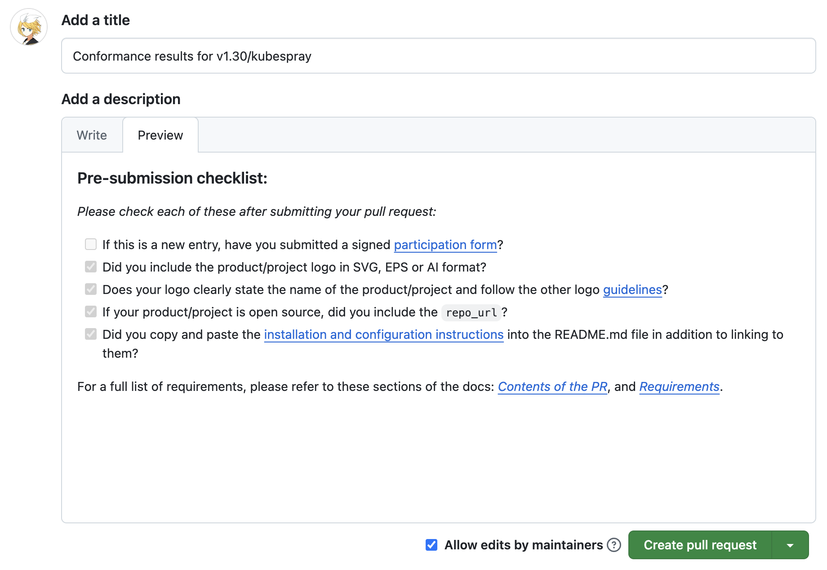Viewport: 827px width, 570px height.
Task: Click the help icon beside Allow edits
Action: point(614,545)
